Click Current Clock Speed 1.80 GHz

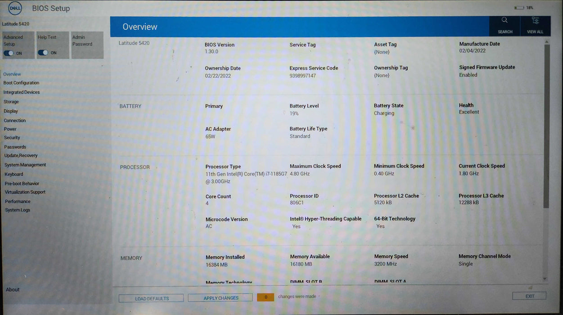coord(469,173)
